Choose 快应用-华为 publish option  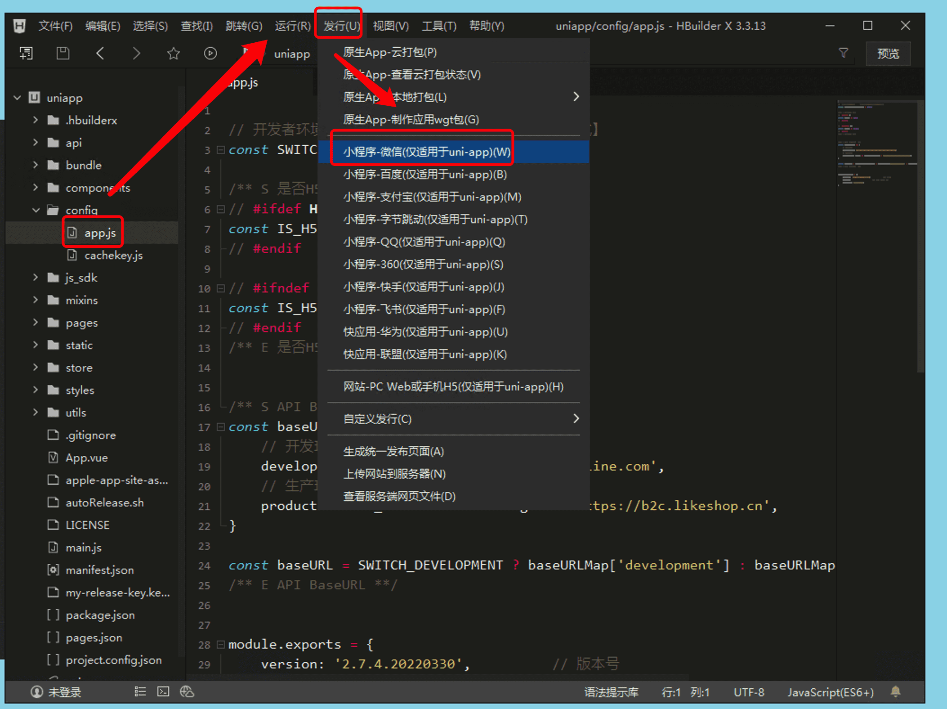point(453,332)
